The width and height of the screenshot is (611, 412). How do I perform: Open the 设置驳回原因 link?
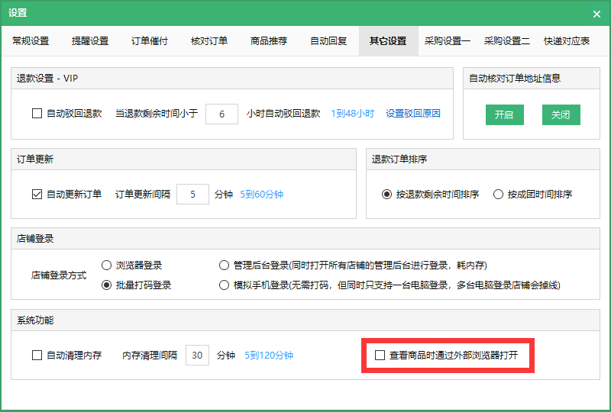(x=413, y=114)
